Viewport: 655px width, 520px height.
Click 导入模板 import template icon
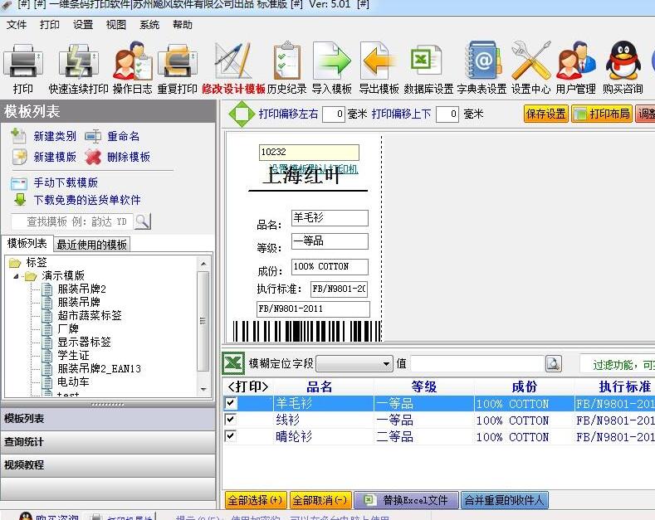tap(332, 61)
